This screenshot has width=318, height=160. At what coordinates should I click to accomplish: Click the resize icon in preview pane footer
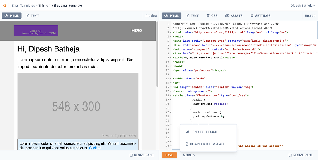(131, 155)
